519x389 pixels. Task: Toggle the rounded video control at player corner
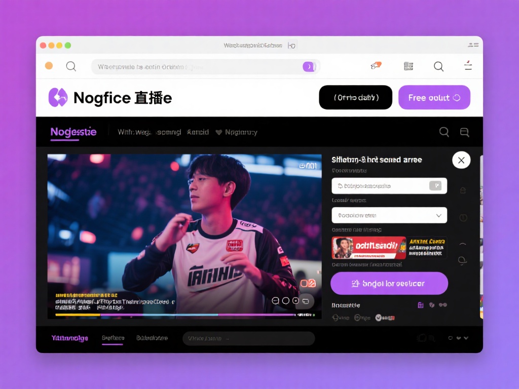point(306,300)
